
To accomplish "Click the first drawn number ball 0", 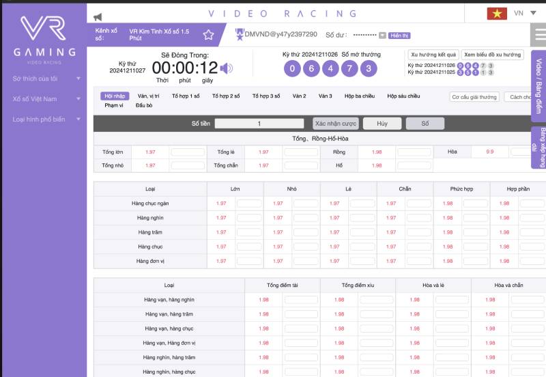I will [x=292, y=68].
